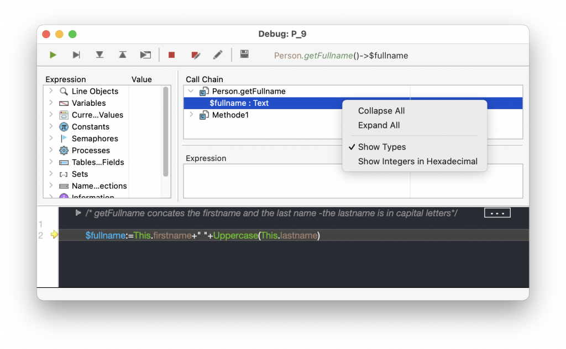The image size is (566, 349).
Task: Click the Edit pencil button
Action: click(x=218, y=55)
